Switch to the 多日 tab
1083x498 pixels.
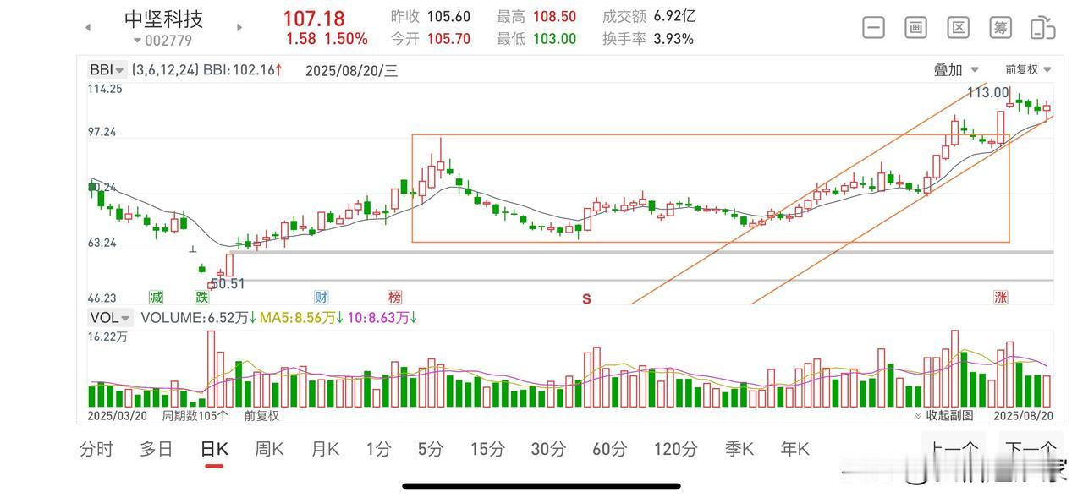157,449
